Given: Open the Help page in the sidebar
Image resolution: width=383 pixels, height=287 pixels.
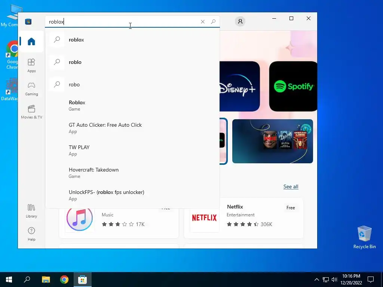Looking at the screenshot, I should tap(31, 234).
